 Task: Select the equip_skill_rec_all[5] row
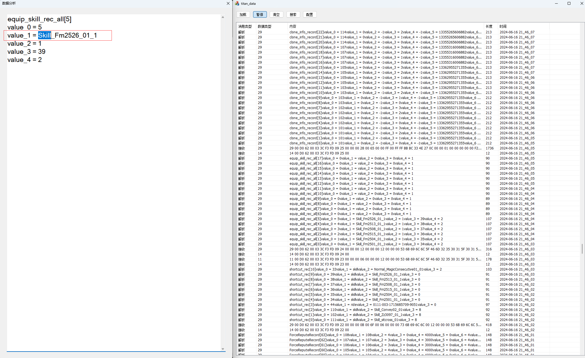click(366, 219)
